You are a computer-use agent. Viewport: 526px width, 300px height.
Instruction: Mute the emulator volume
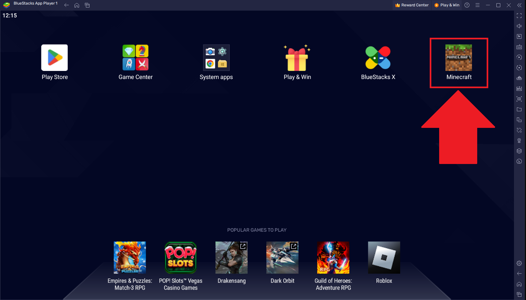pos(519,26)
